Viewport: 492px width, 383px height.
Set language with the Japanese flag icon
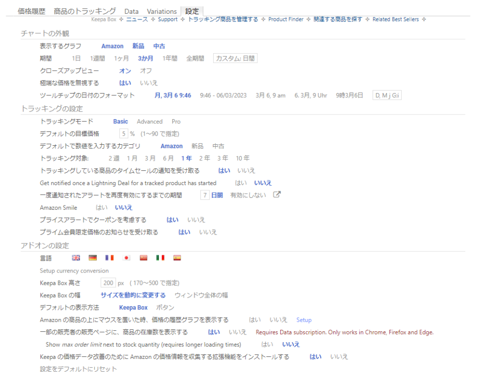click(126, 258)
